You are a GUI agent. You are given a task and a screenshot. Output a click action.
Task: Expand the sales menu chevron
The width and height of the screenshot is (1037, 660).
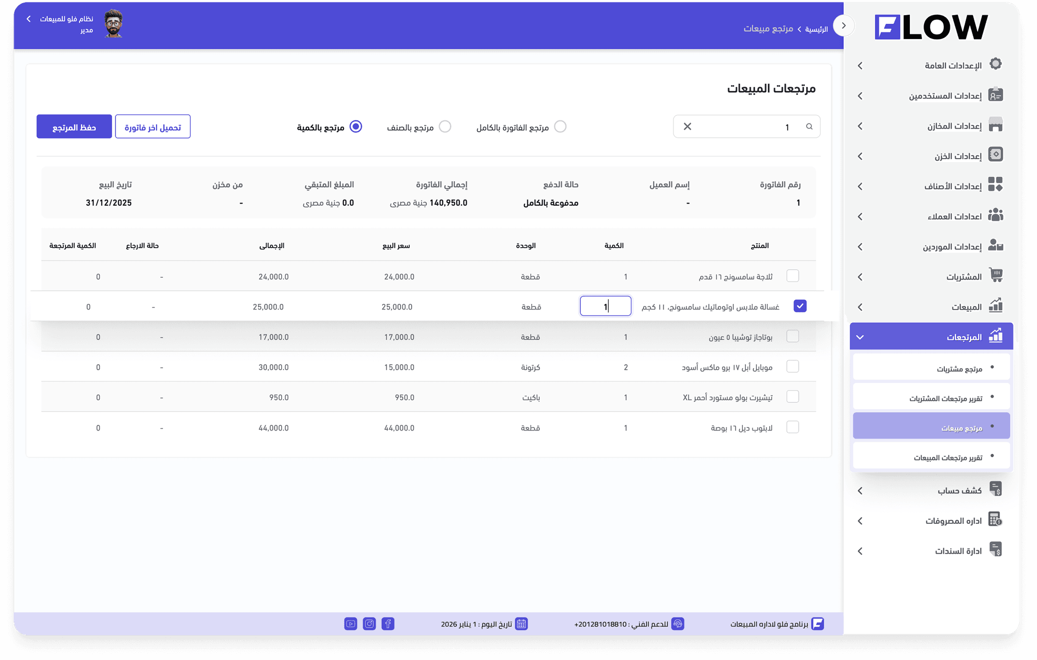click(x=860, y=307)
